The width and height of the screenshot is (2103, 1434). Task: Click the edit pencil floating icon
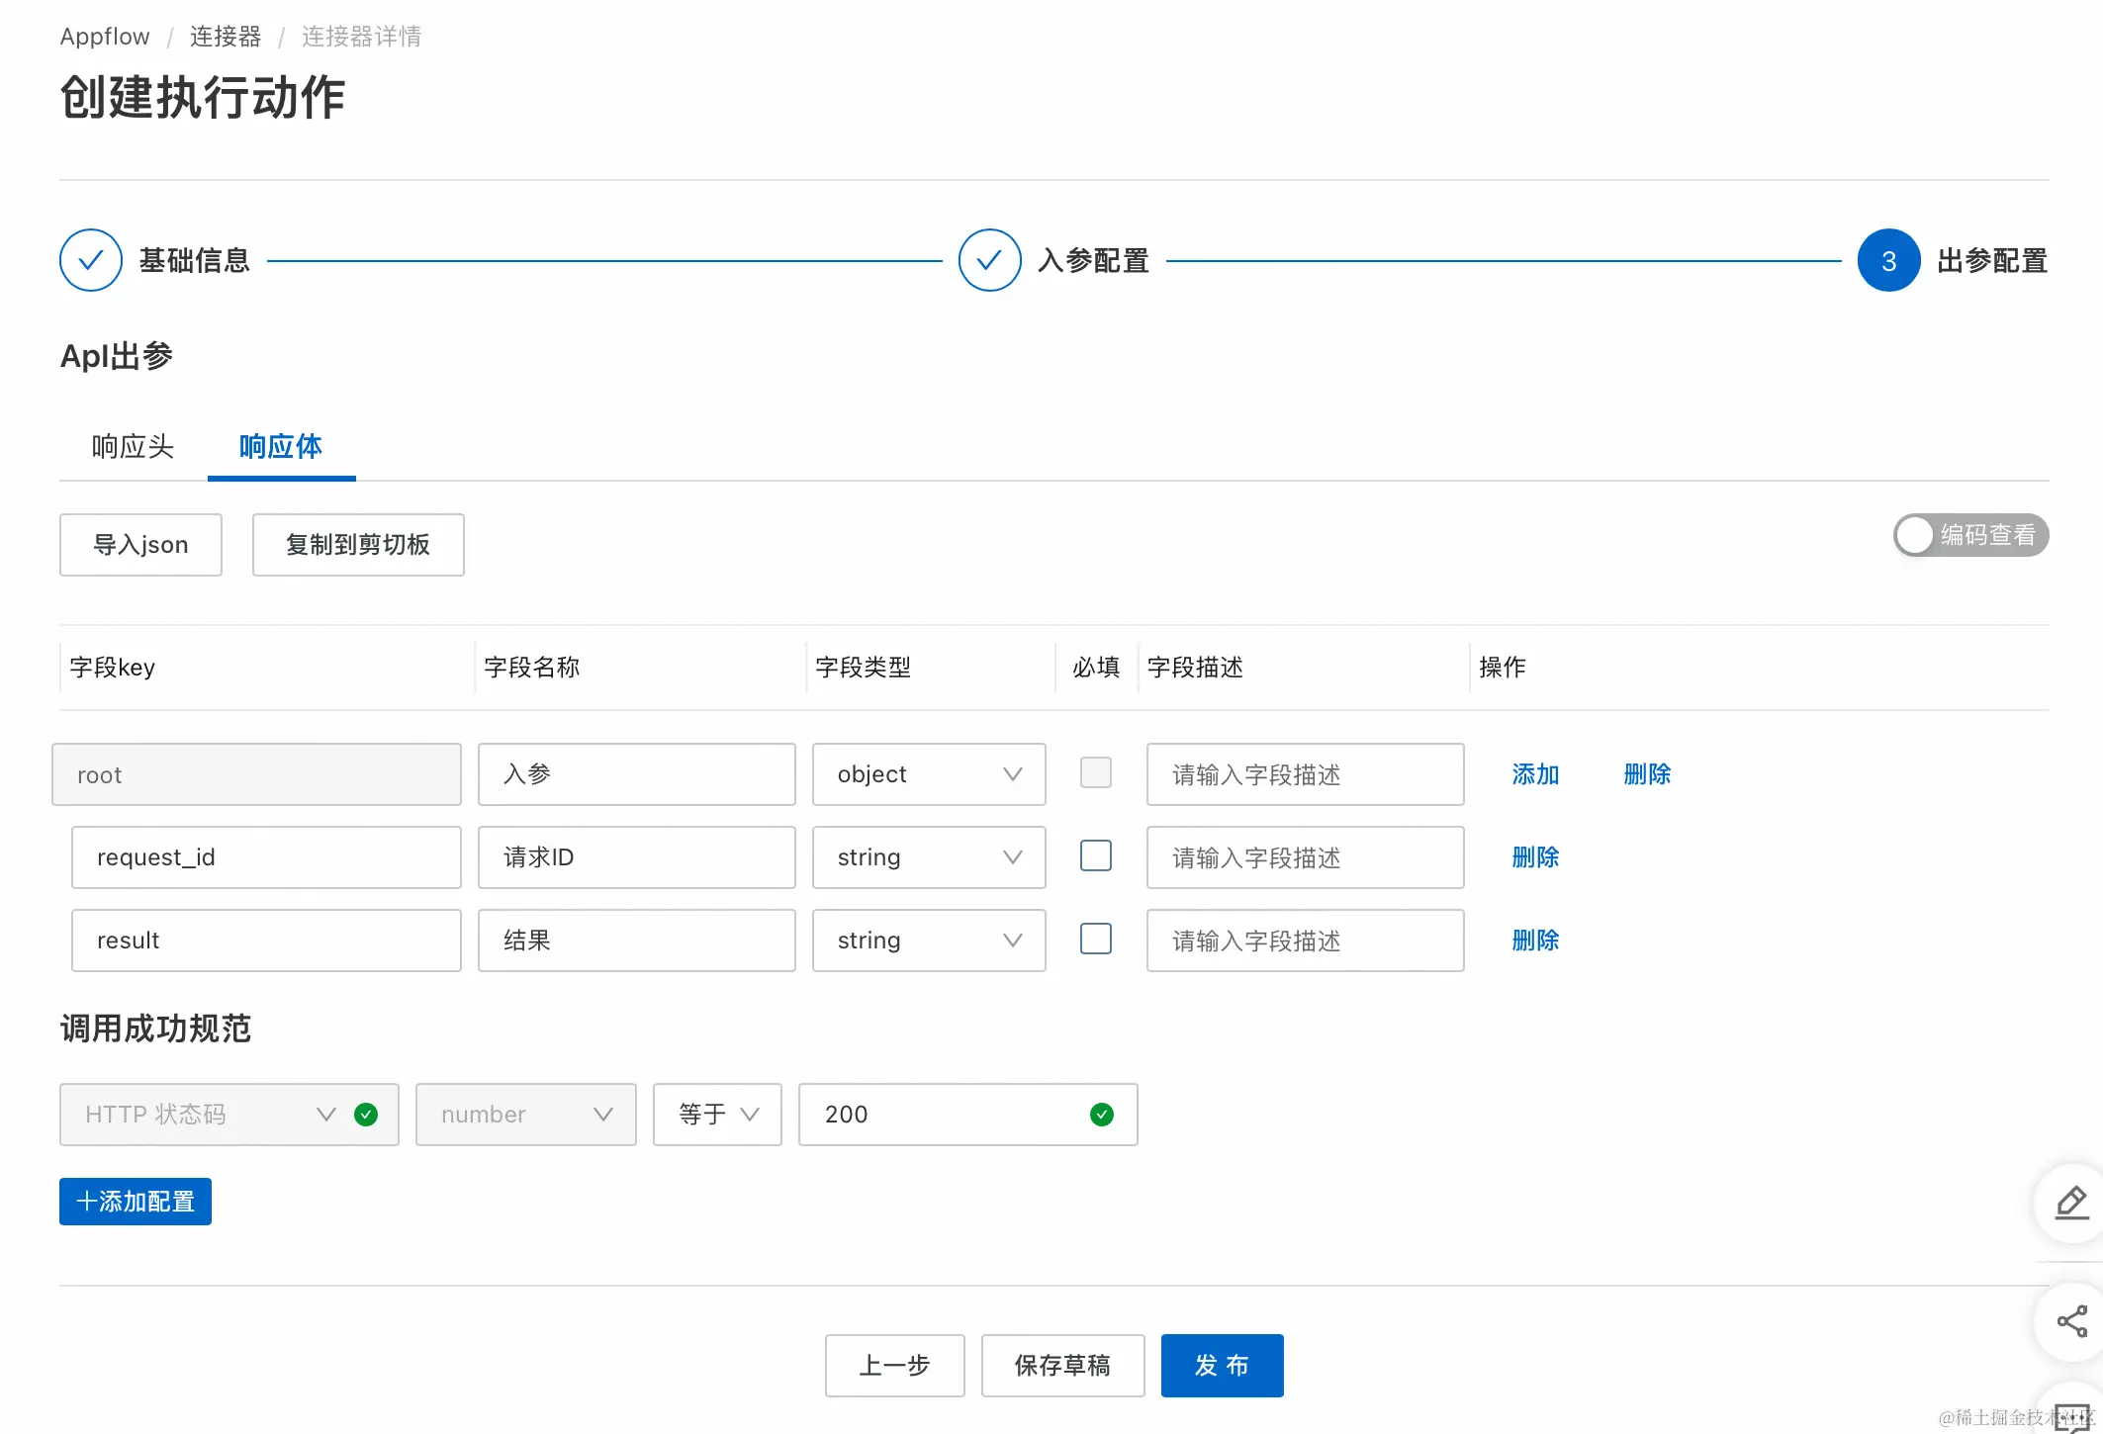click(2071, 1203)
